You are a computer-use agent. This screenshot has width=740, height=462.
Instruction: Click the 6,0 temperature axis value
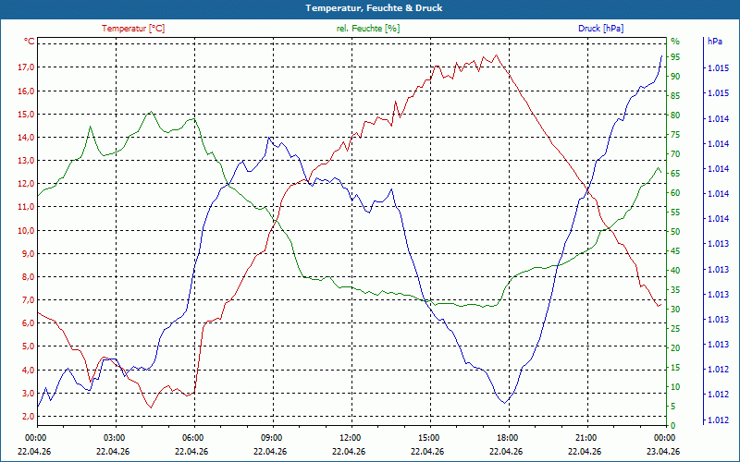click(x=29, y=322)
